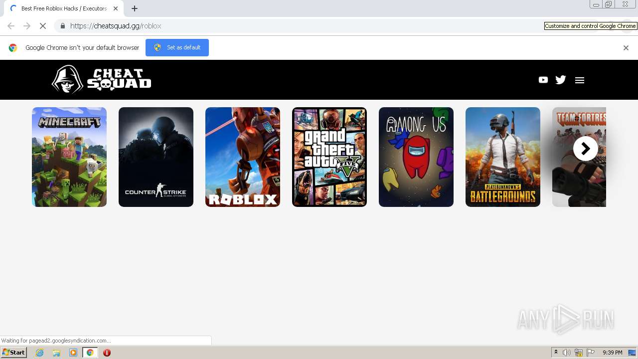Open the Among Us game card
This screenshot has height=359, width=638.
416,157
